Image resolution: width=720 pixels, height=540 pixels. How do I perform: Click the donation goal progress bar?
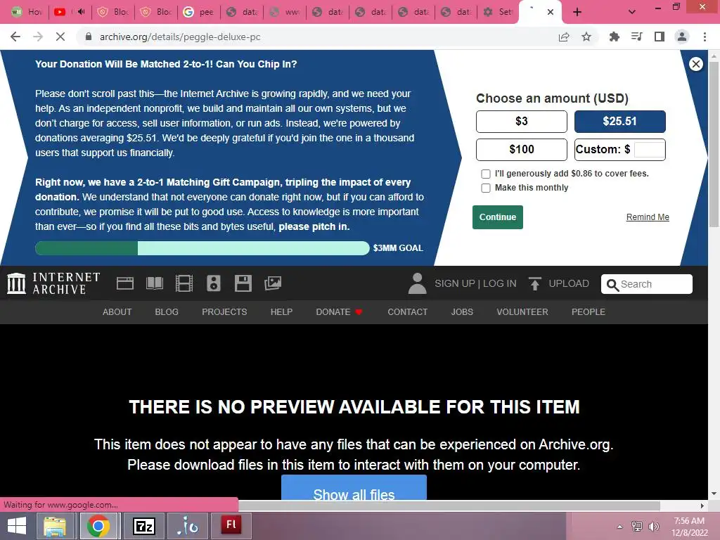click(202, 248)
